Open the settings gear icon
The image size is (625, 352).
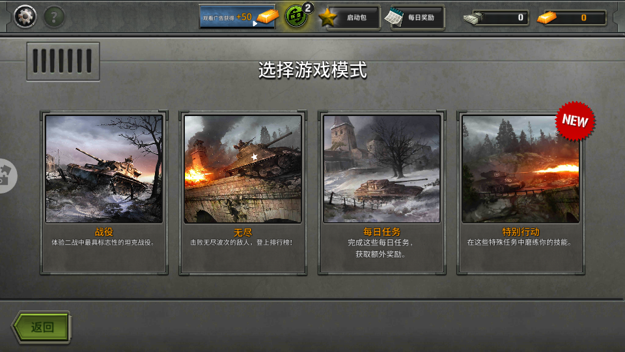[25, 17]
